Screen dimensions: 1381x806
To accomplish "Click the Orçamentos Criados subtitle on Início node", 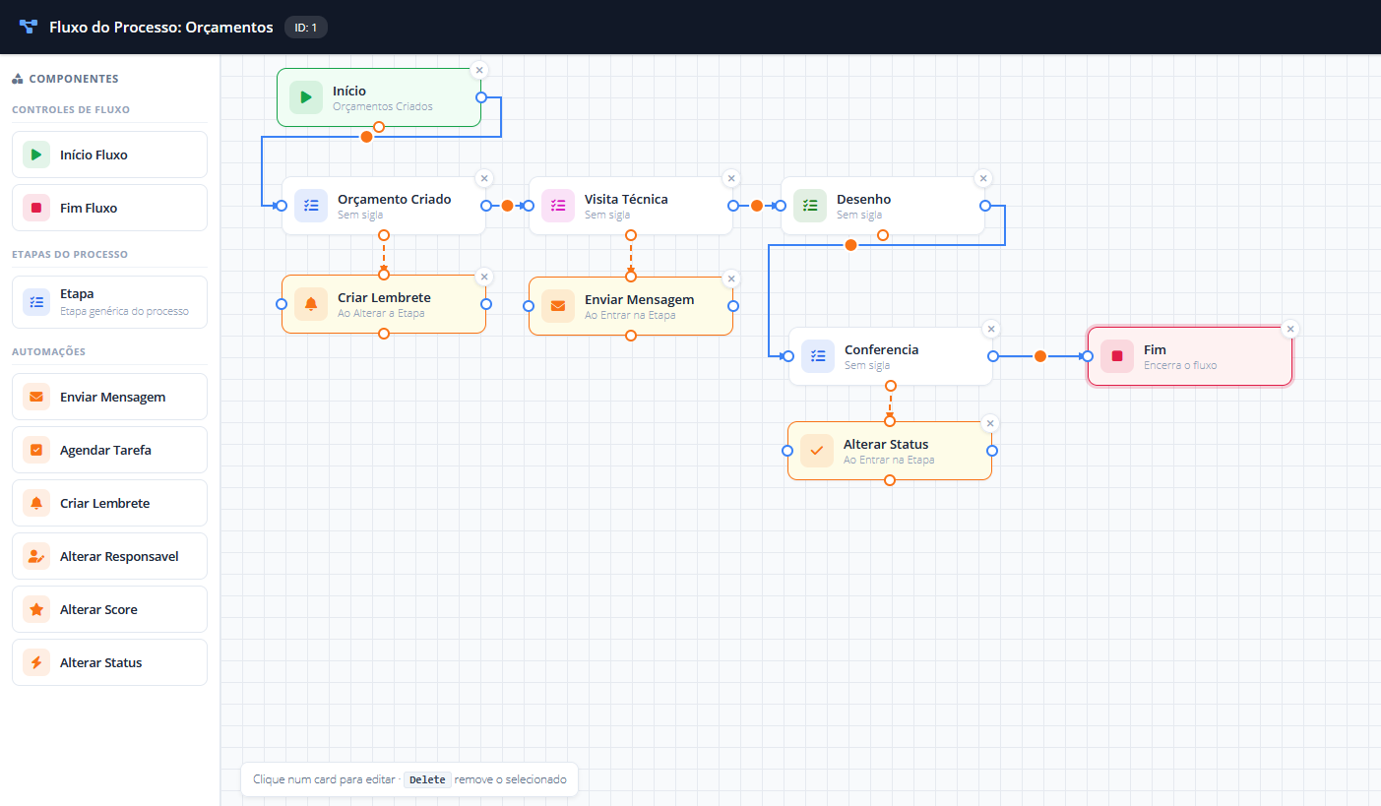I will click(x=382, y=106).
